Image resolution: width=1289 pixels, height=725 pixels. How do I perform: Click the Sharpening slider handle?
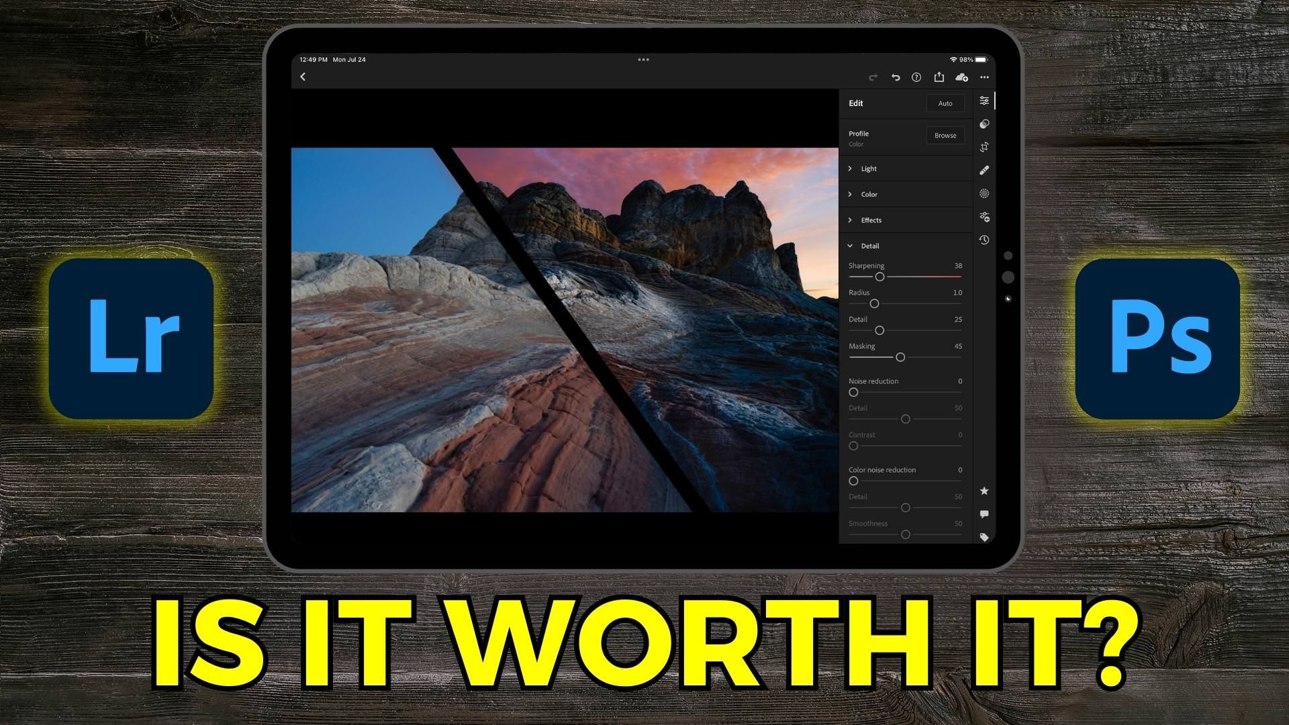pos(879,277)
